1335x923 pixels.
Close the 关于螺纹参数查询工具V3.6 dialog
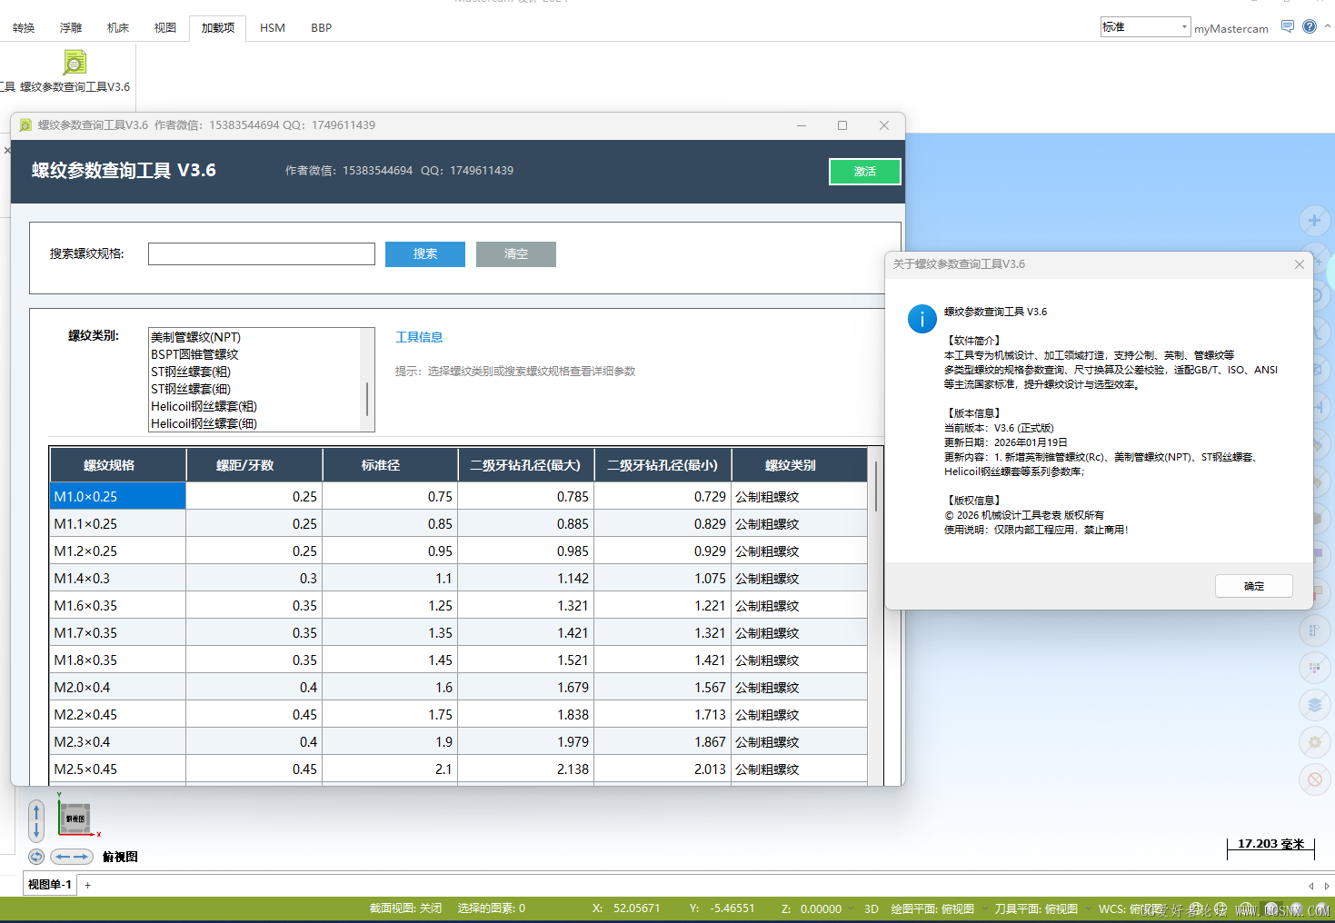pos(1300,264)
